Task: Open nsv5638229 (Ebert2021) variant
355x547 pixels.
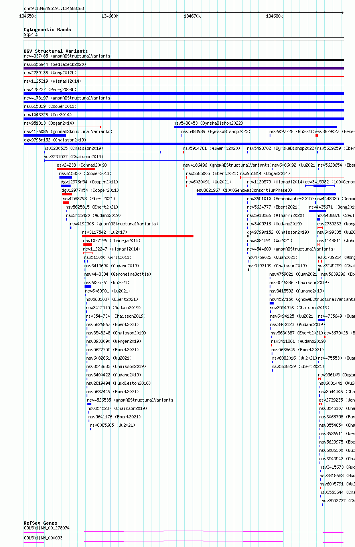Action: 298,366
